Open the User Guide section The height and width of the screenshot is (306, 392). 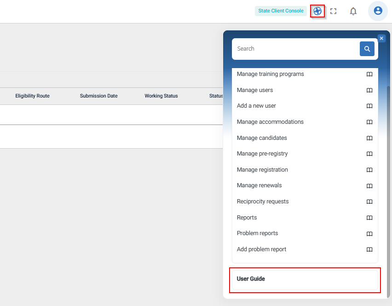tap(305, 280)
